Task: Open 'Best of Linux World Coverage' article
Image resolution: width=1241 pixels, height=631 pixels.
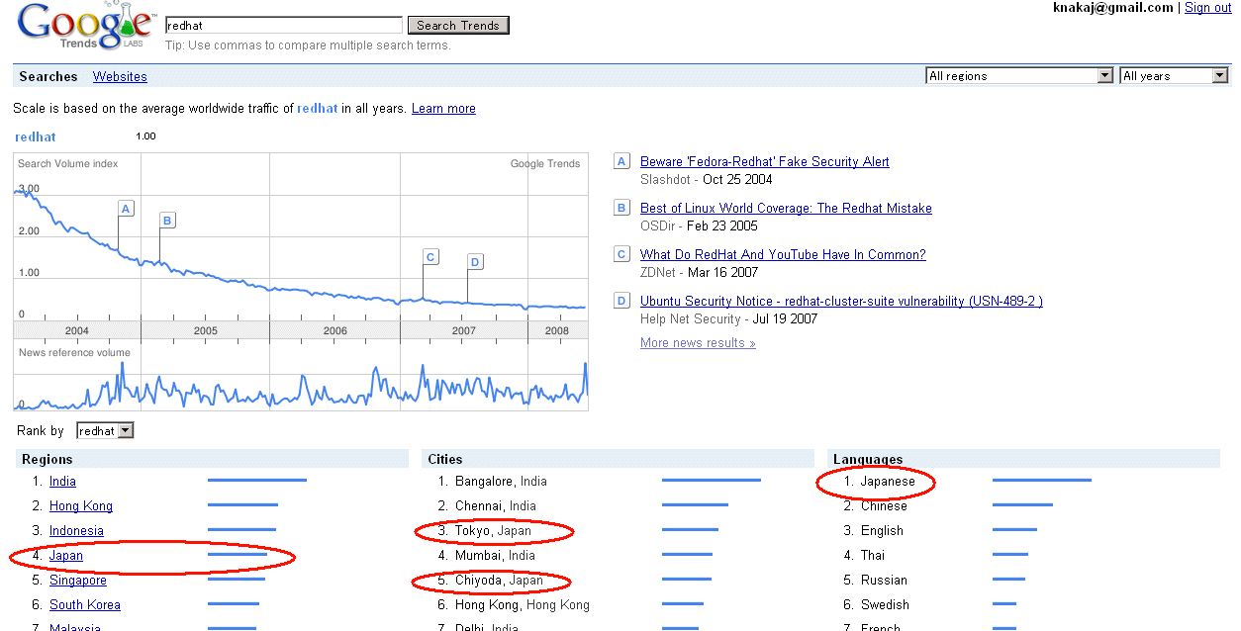Action: click(786, 208)
